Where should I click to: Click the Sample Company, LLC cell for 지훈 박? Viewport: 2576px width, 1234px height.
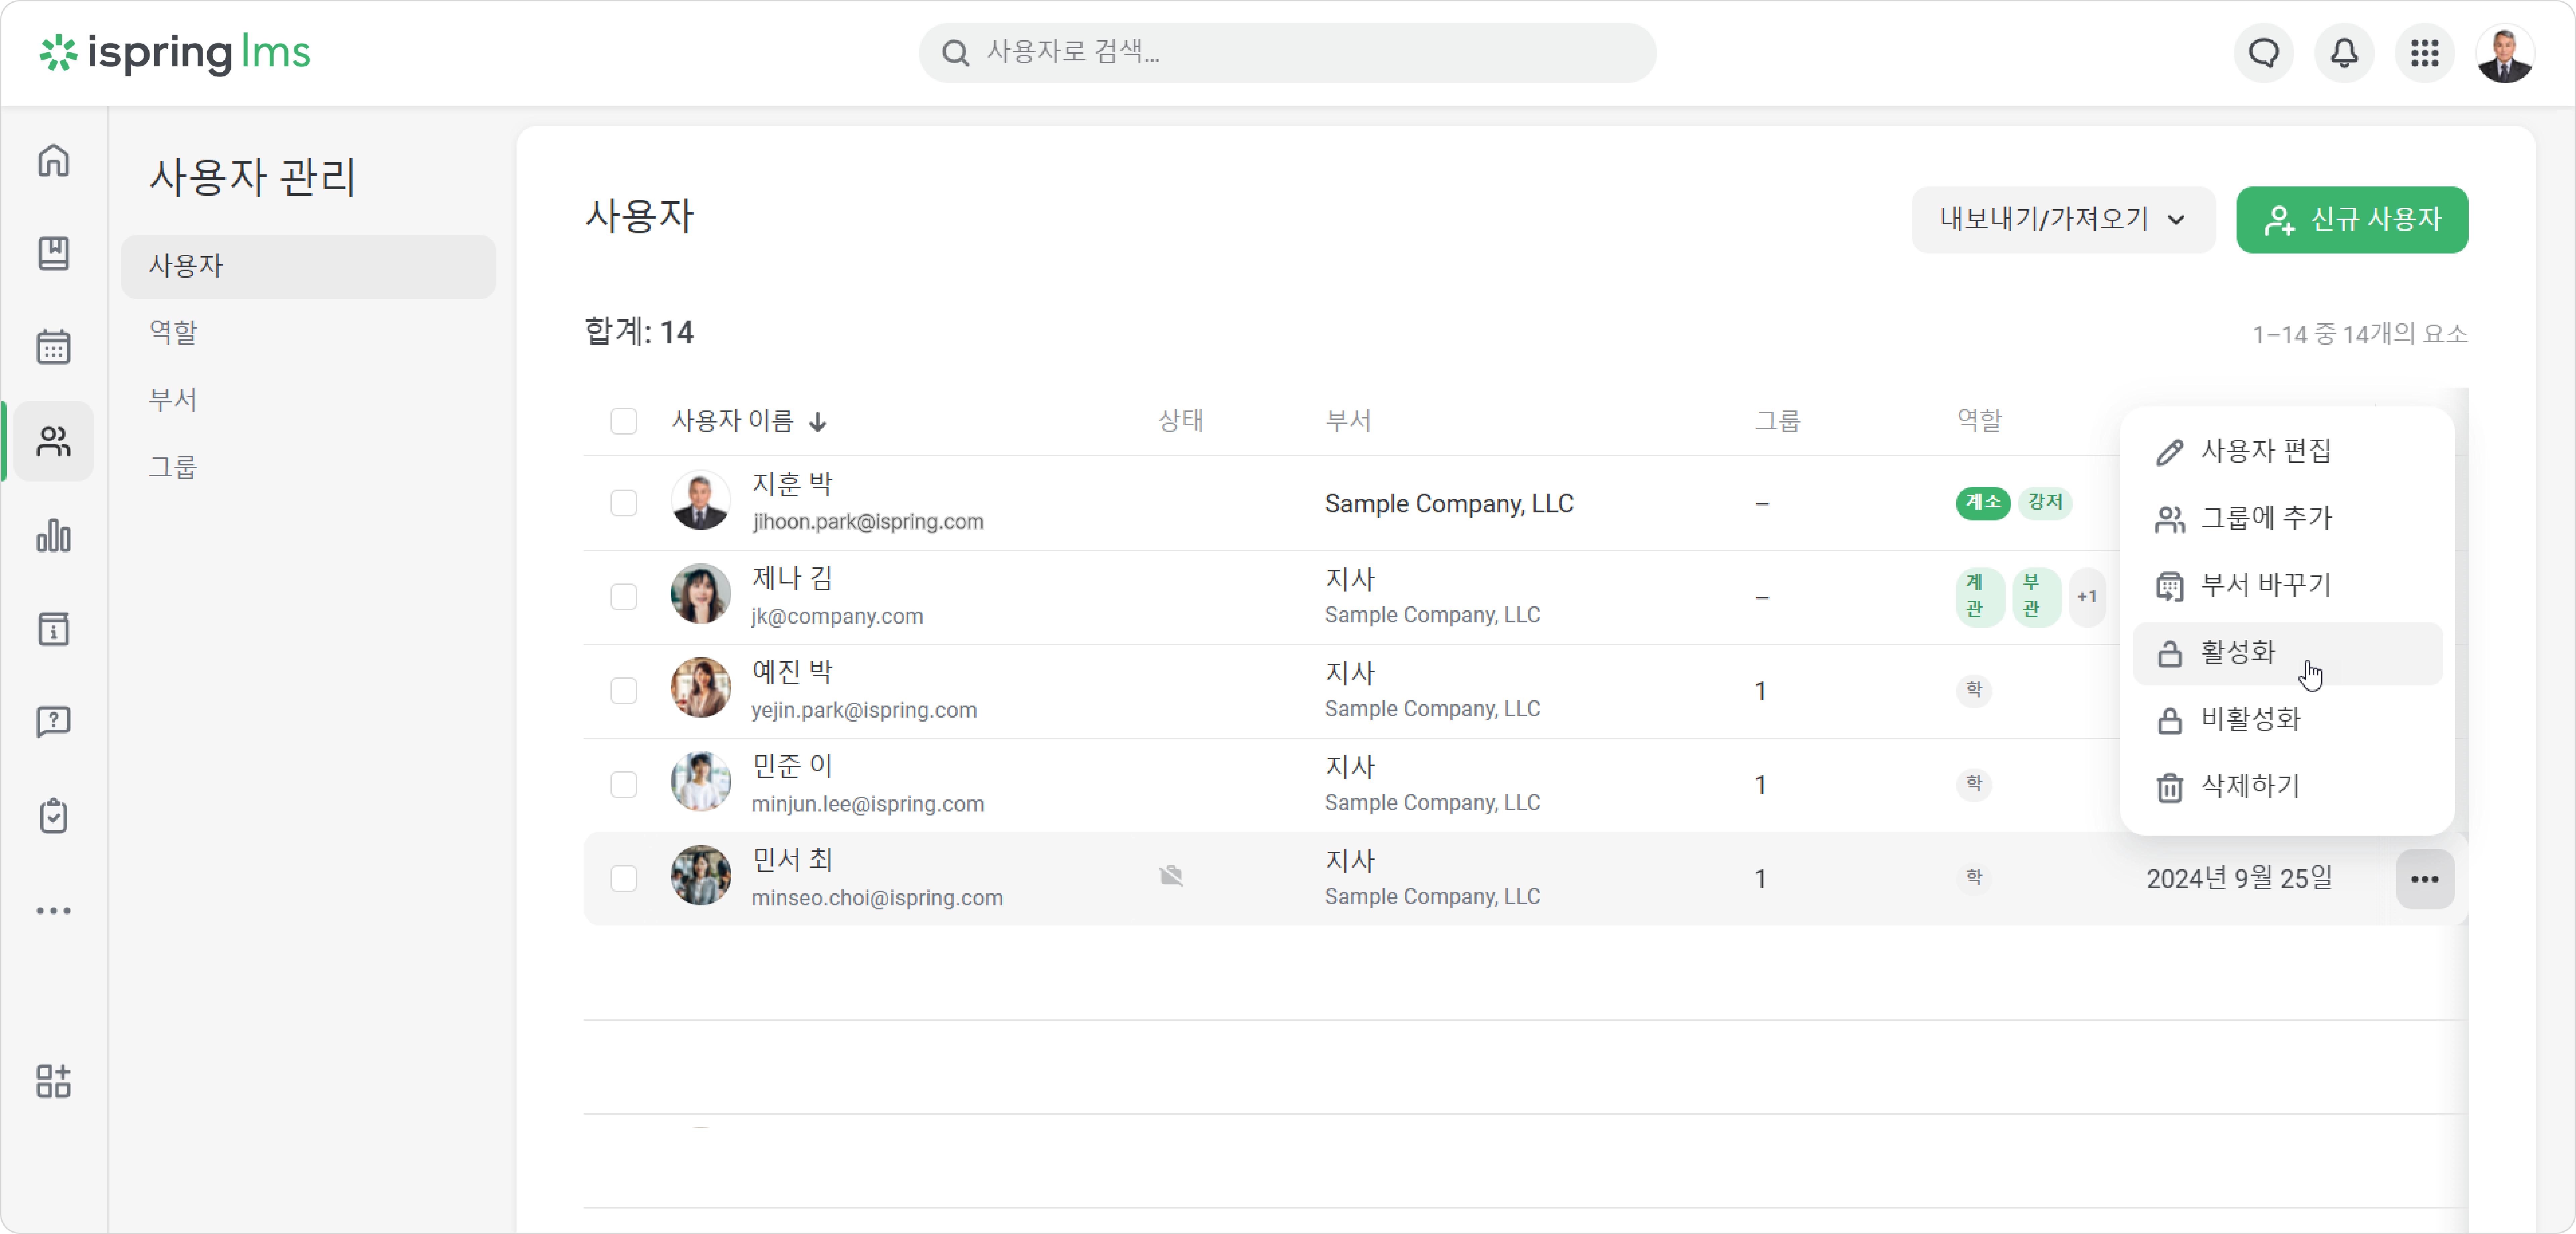(1449, 504)
